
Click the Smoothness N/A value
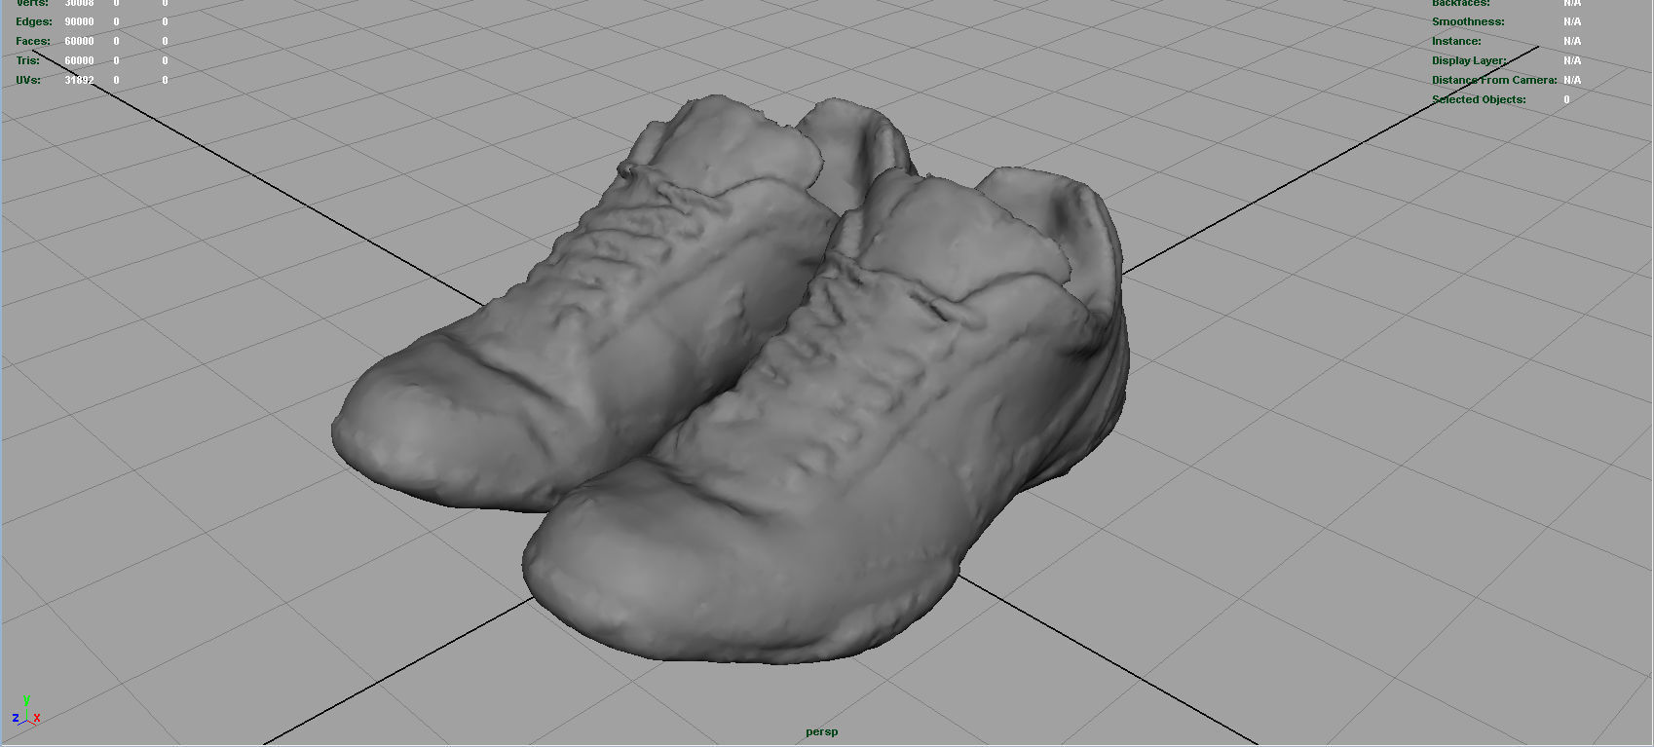click(1572, 21)
